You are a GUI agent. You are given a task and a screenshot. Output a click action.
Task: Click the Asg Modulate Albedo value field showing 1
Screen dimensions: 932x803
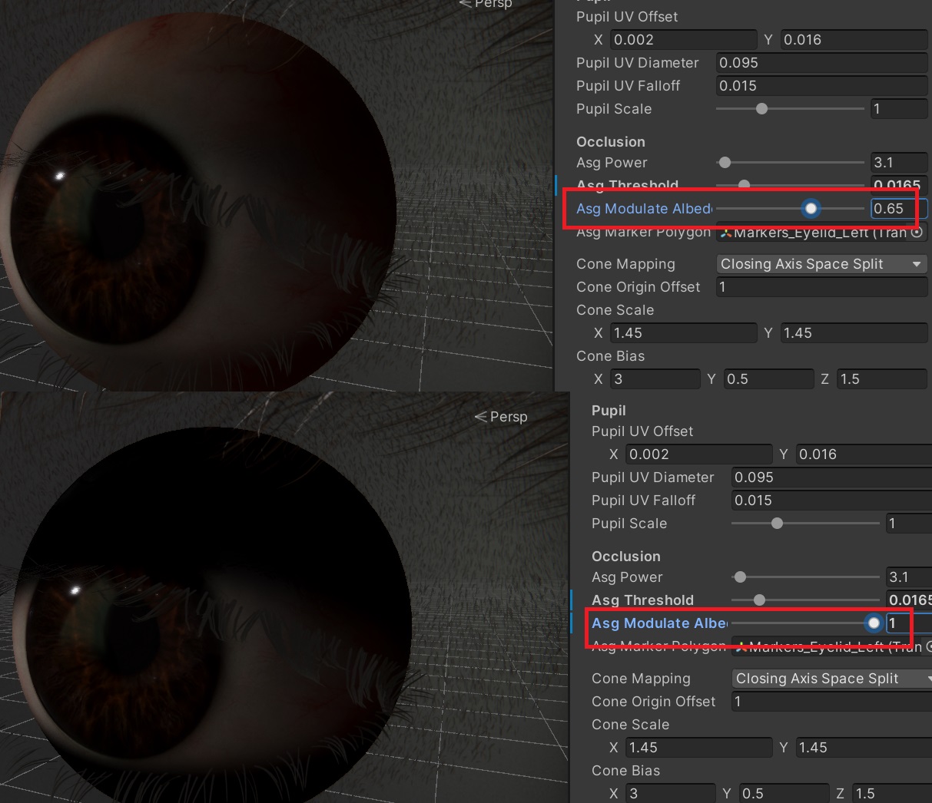[x=909, y=623]
